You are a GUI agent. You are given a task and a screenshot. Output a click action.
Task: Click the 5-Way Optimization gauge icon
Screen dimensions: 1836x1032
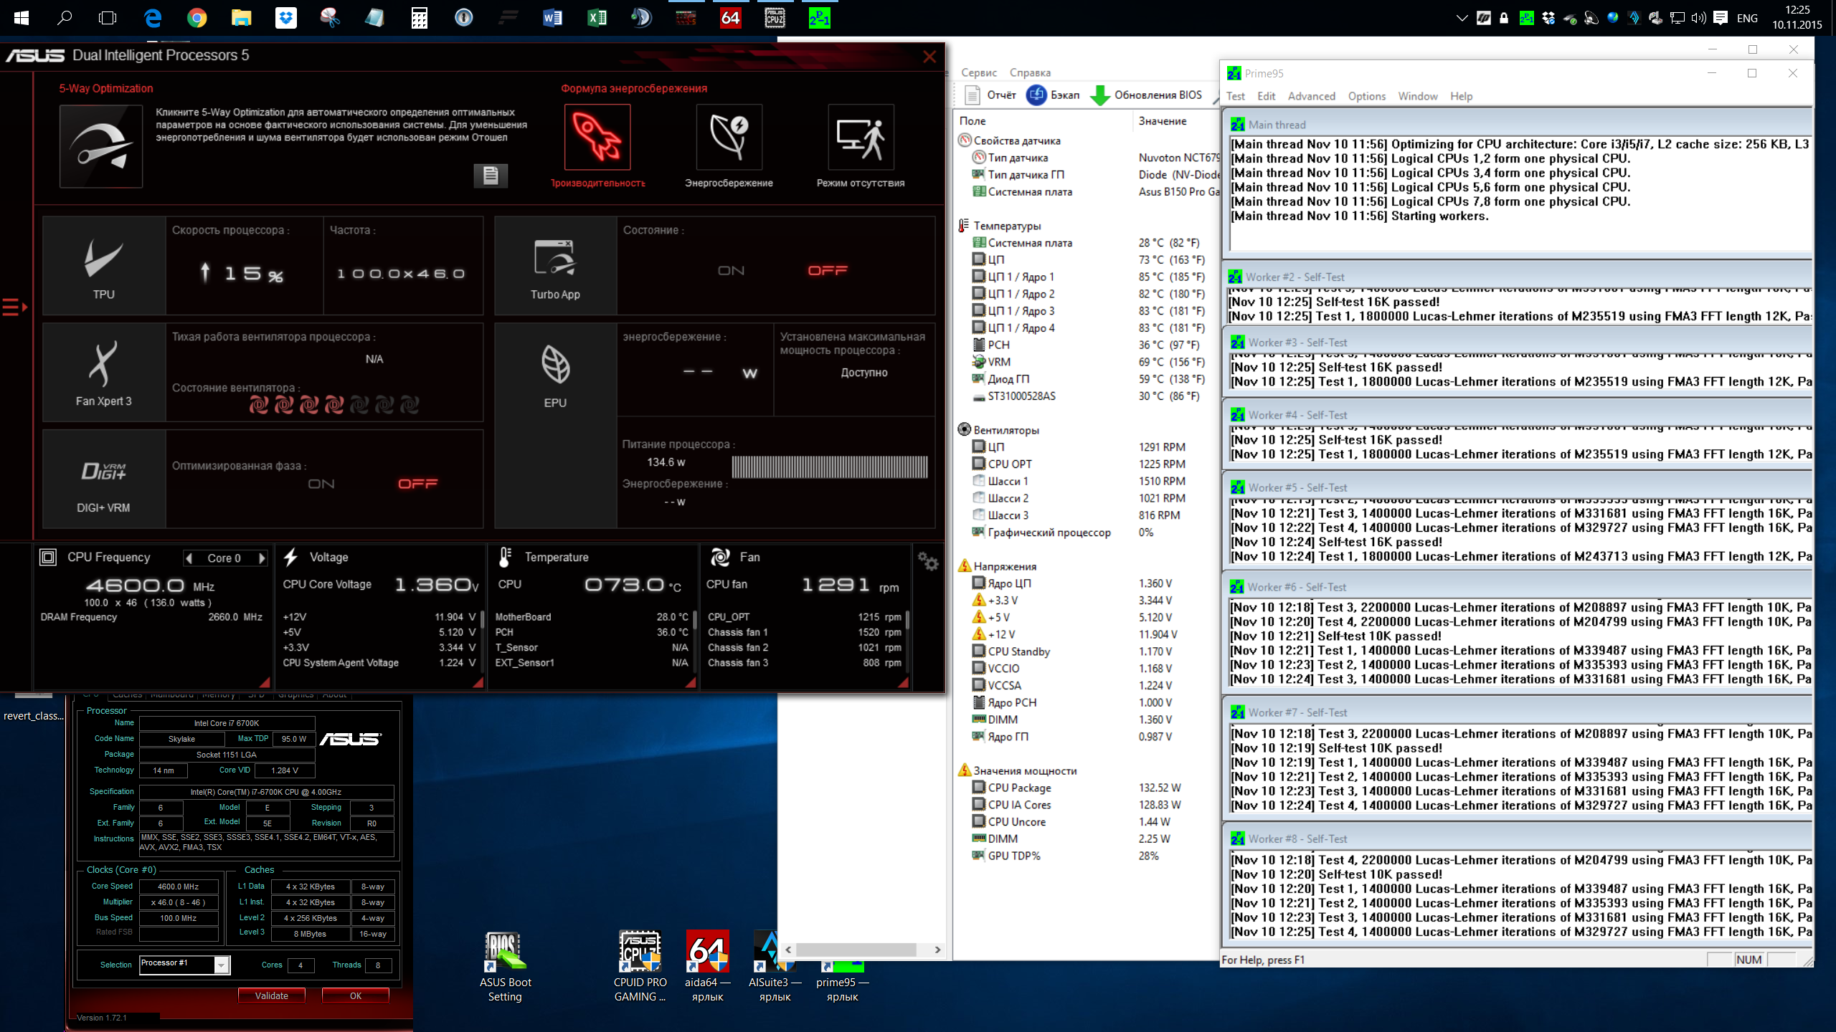(x=101, y=146)
